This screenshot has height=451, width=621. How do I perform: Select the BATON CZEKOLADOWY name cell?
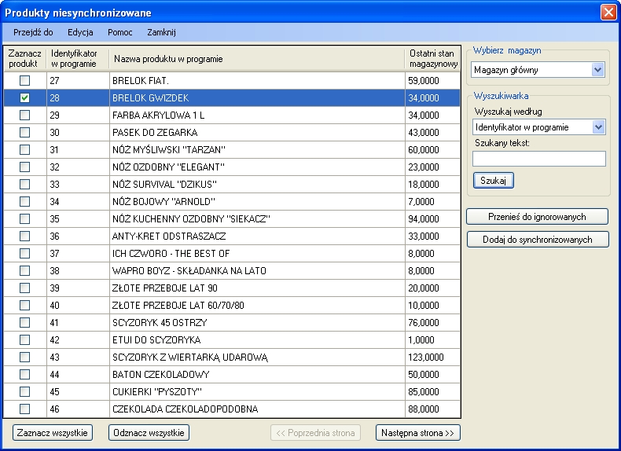257,375
